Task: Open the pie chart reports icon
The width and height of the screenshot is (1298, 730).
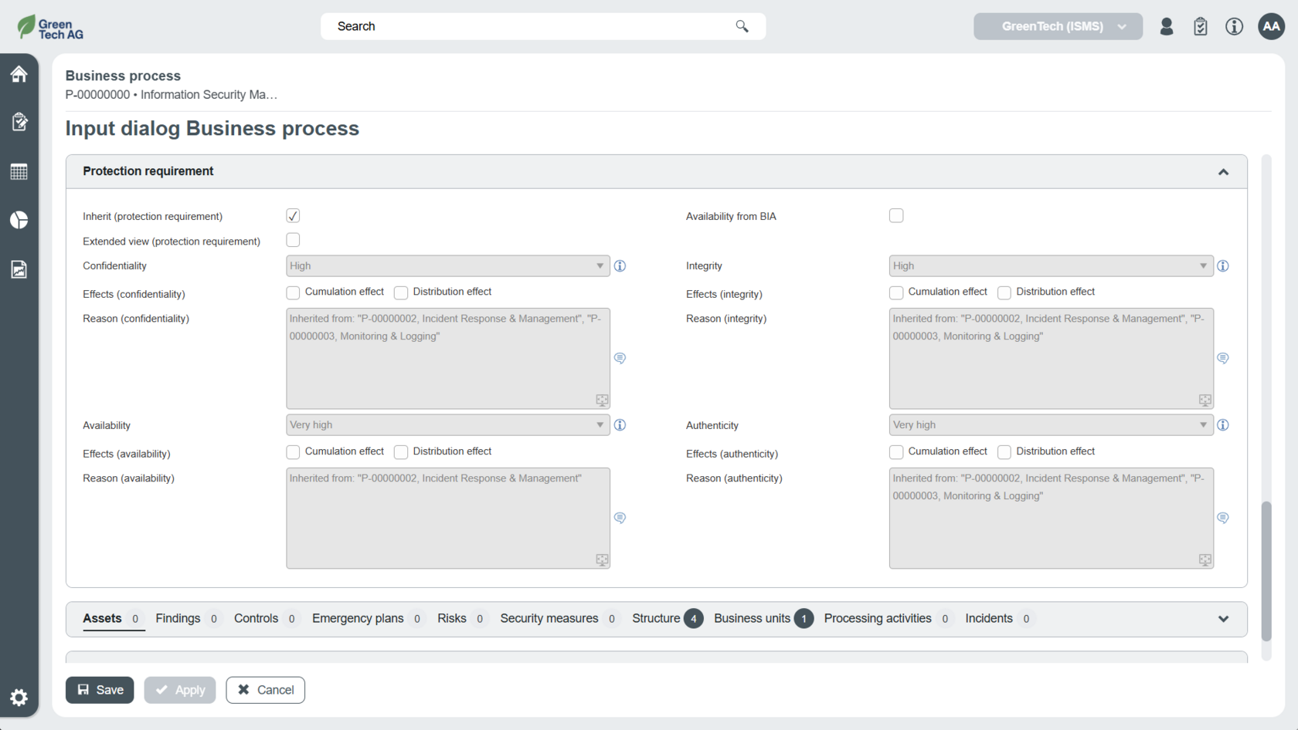Action: 19,220
